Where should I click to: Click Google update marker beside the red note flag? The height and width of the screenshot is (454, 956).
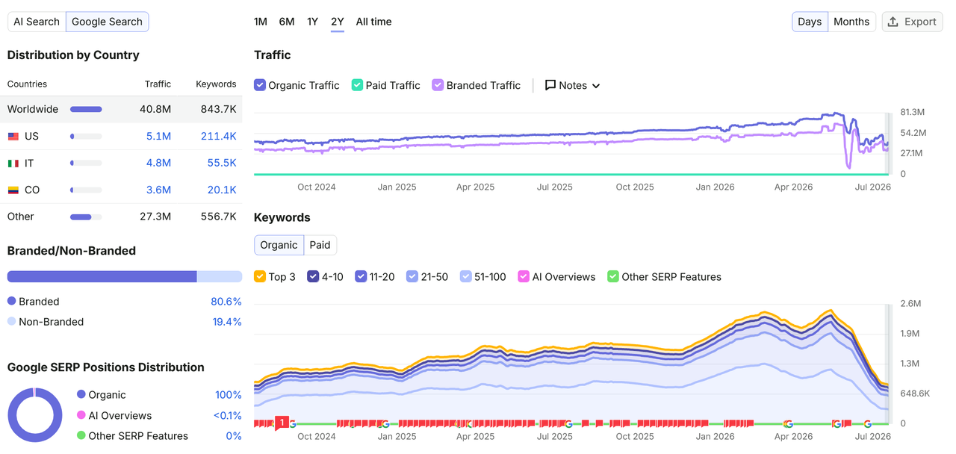[x=292, y=423]
